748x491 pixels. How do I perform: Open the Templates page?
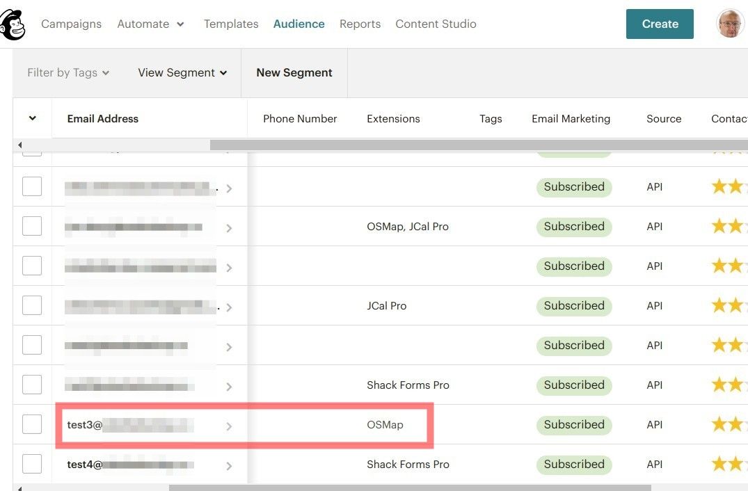pyautogui.click(x=231, y=24)
